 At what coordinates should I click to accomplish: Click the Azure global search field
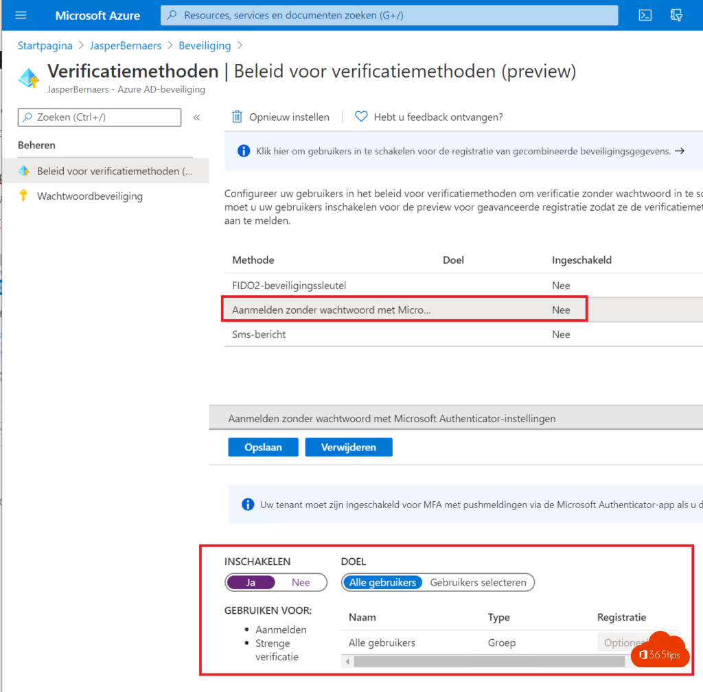point(389,15)
